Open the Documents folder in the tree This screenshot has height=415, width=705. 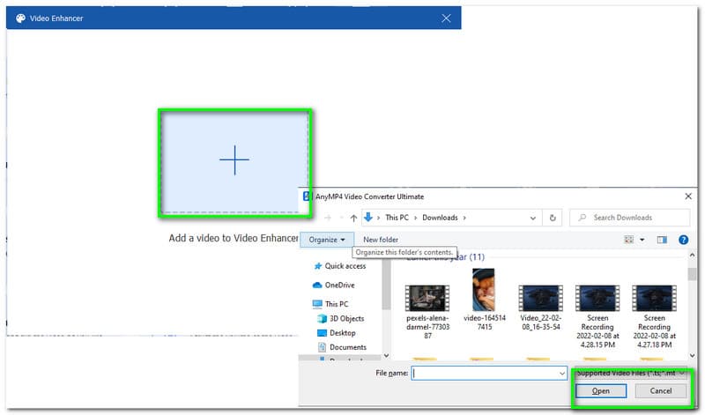(348, 347)
